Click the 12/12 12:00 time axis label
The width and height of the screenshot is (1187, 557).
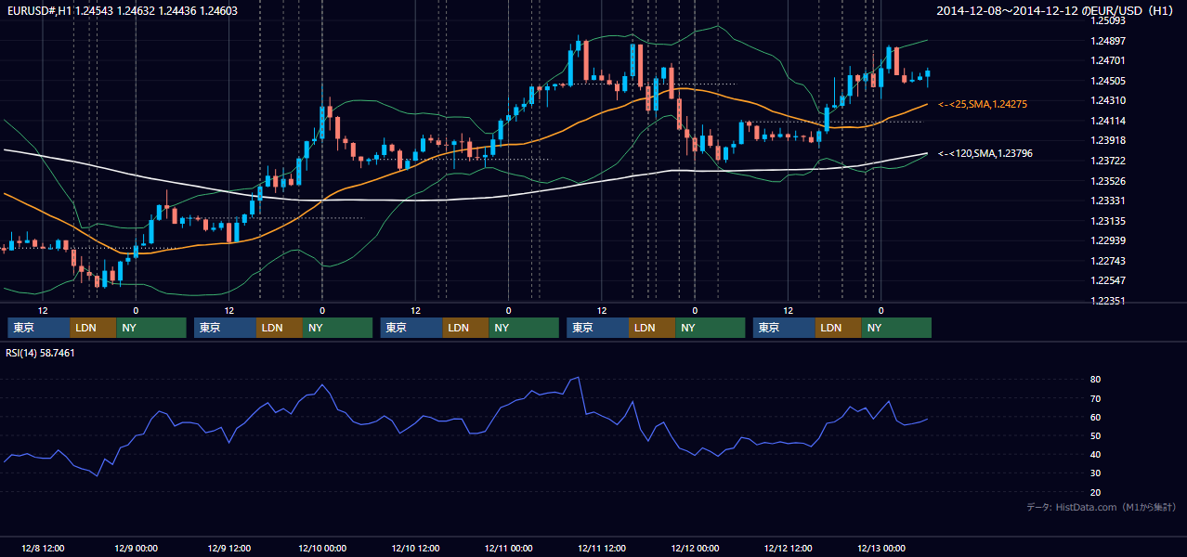[x=788, y=548]
